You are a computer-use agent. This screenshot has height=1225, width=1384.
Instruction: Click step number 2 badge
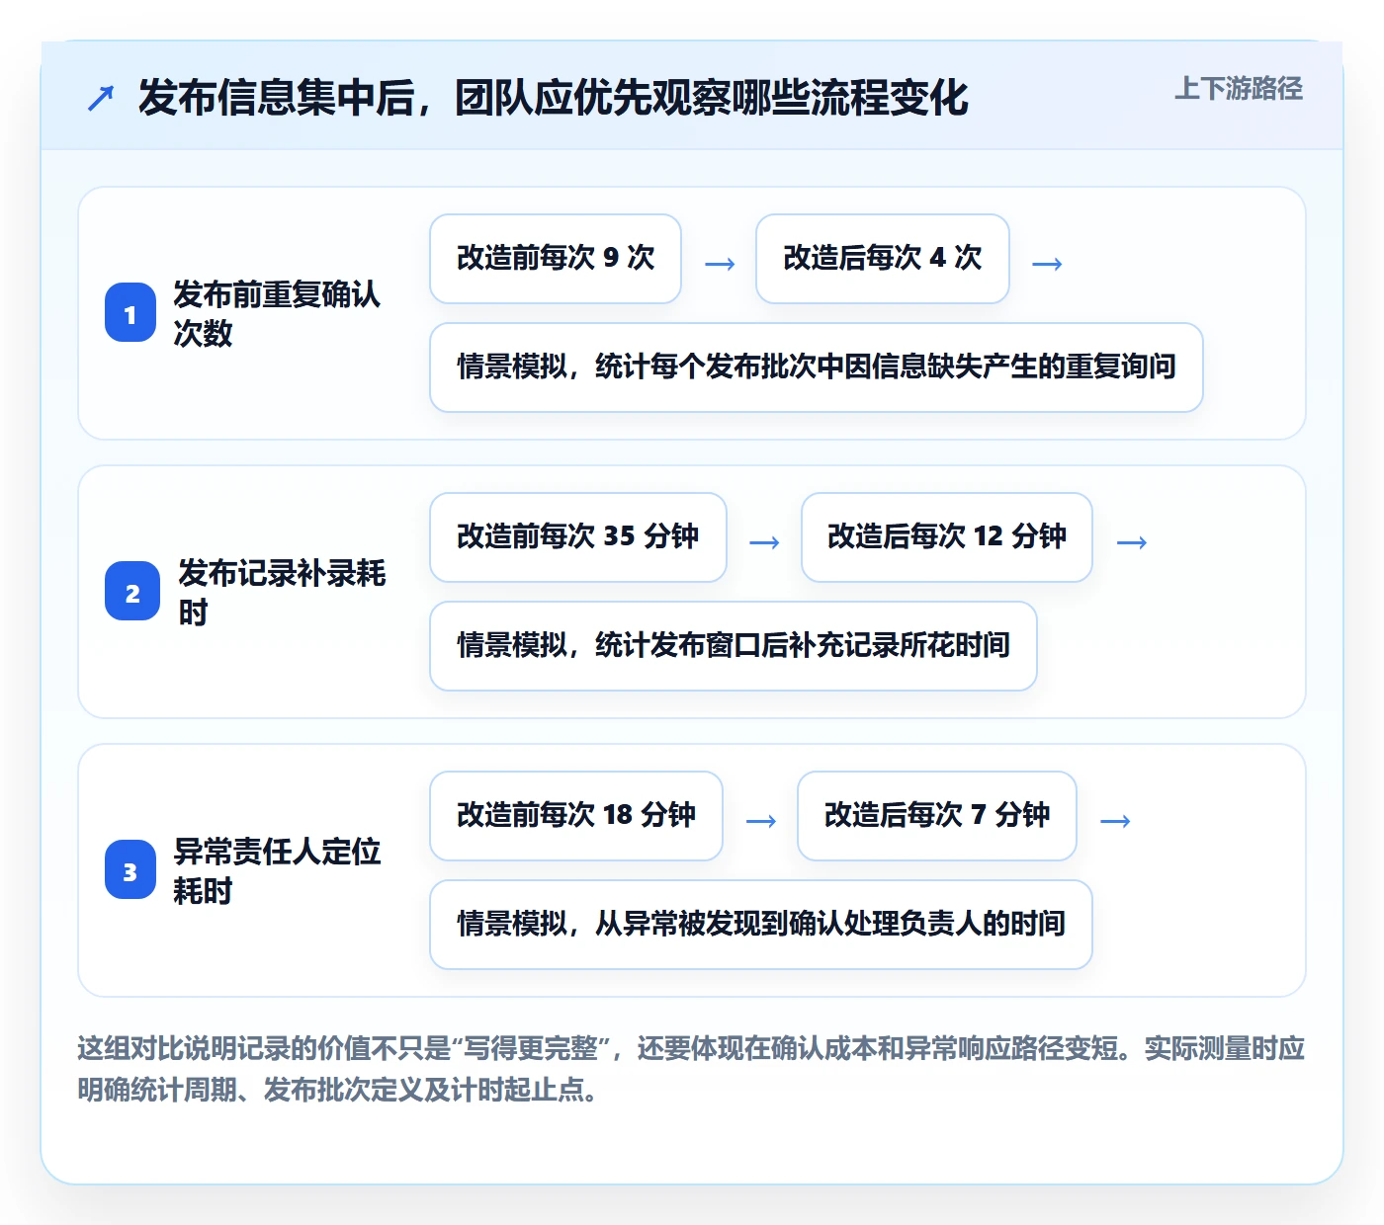tap(132, 592)
